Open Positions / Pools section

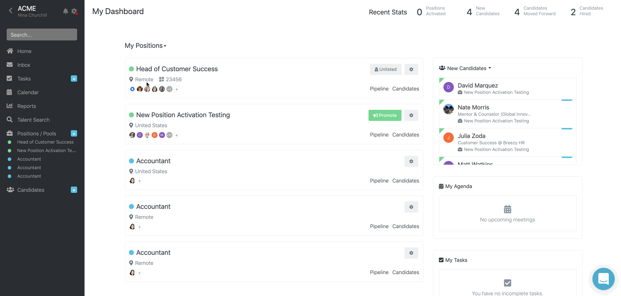[x=36, y=134]
